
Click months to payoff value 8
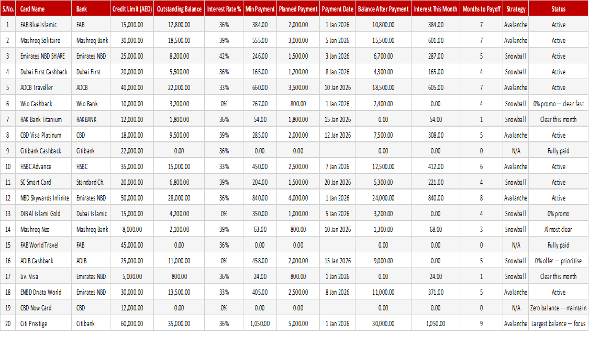481,198
